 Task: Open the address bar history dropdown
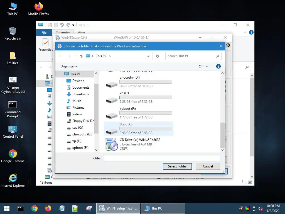click(x=148, y=56)
